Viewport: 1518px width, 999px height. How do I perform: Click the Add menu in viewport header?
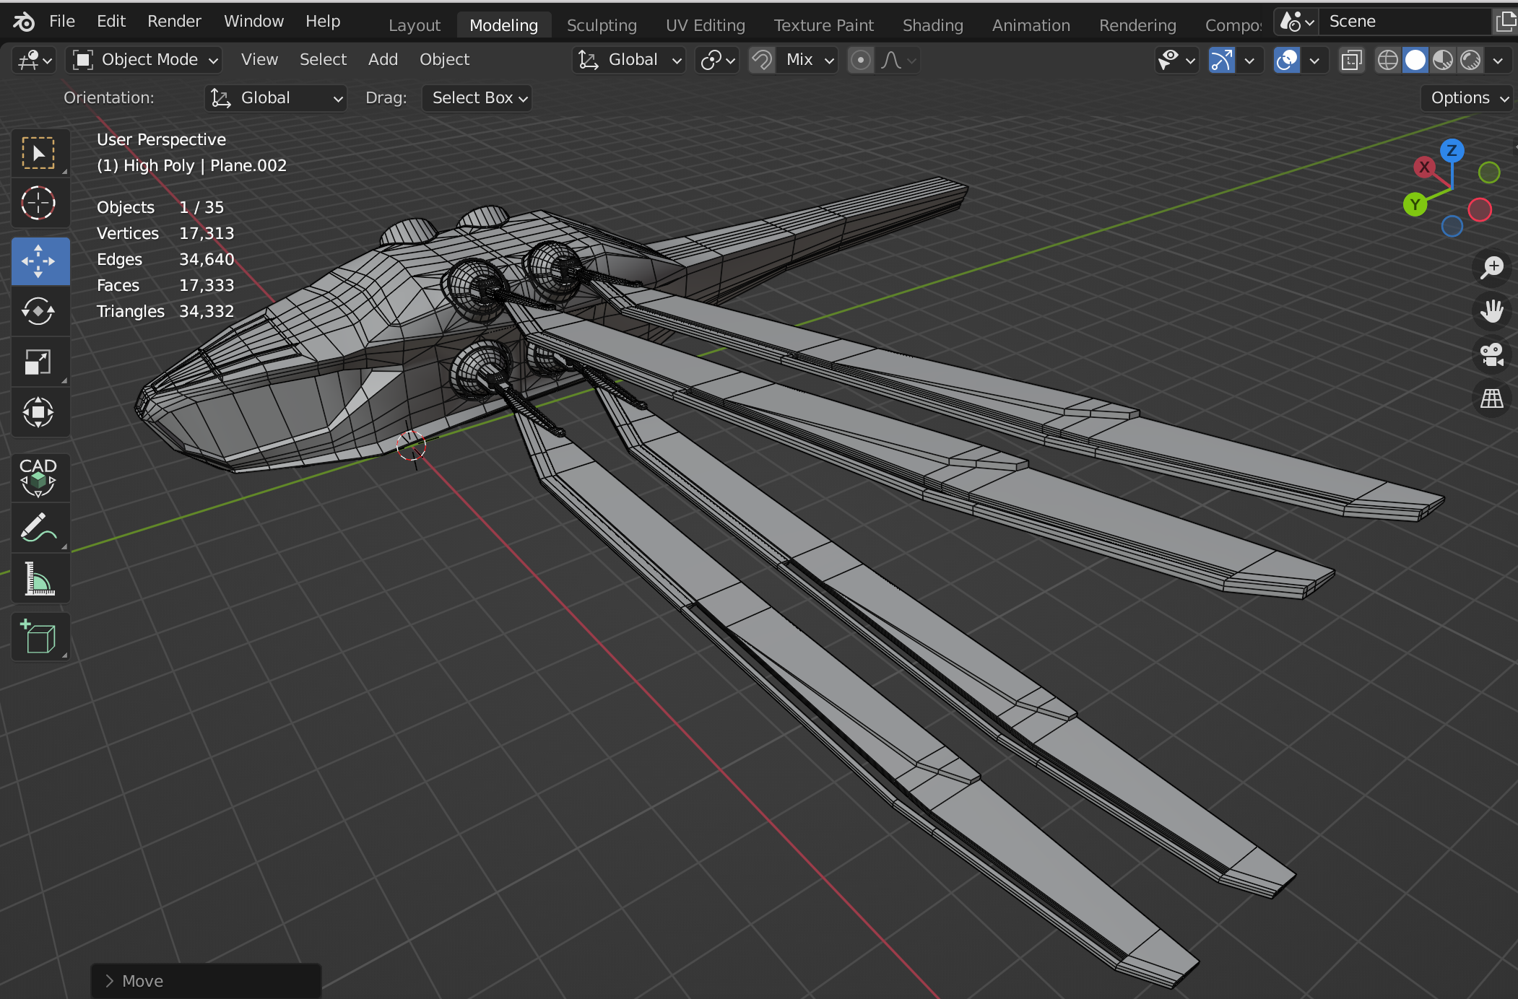pos(383,60)
